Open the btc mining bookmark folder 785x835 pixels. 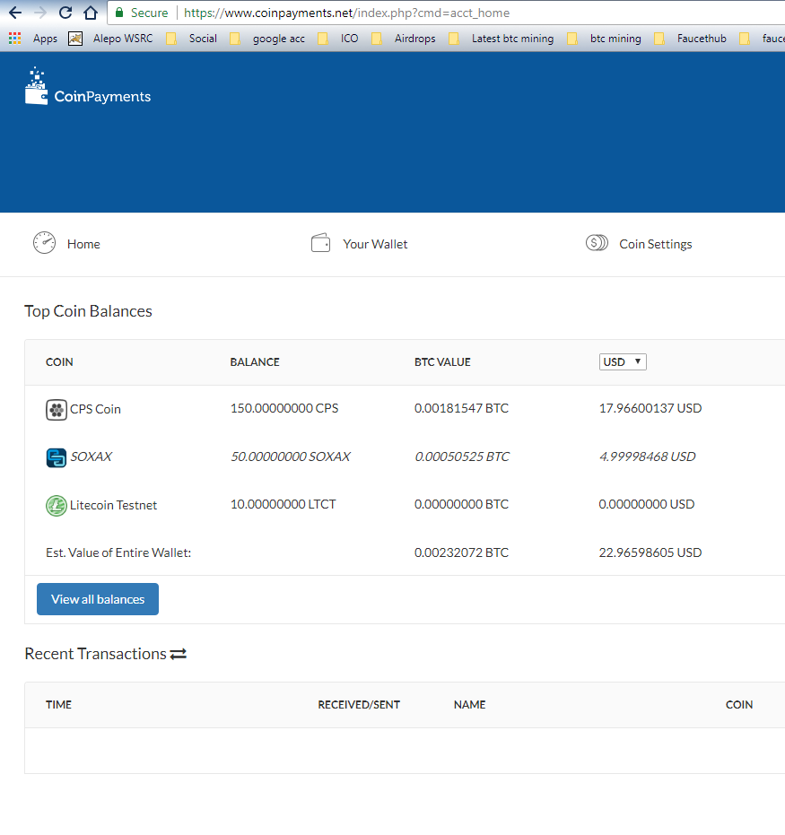605,39
